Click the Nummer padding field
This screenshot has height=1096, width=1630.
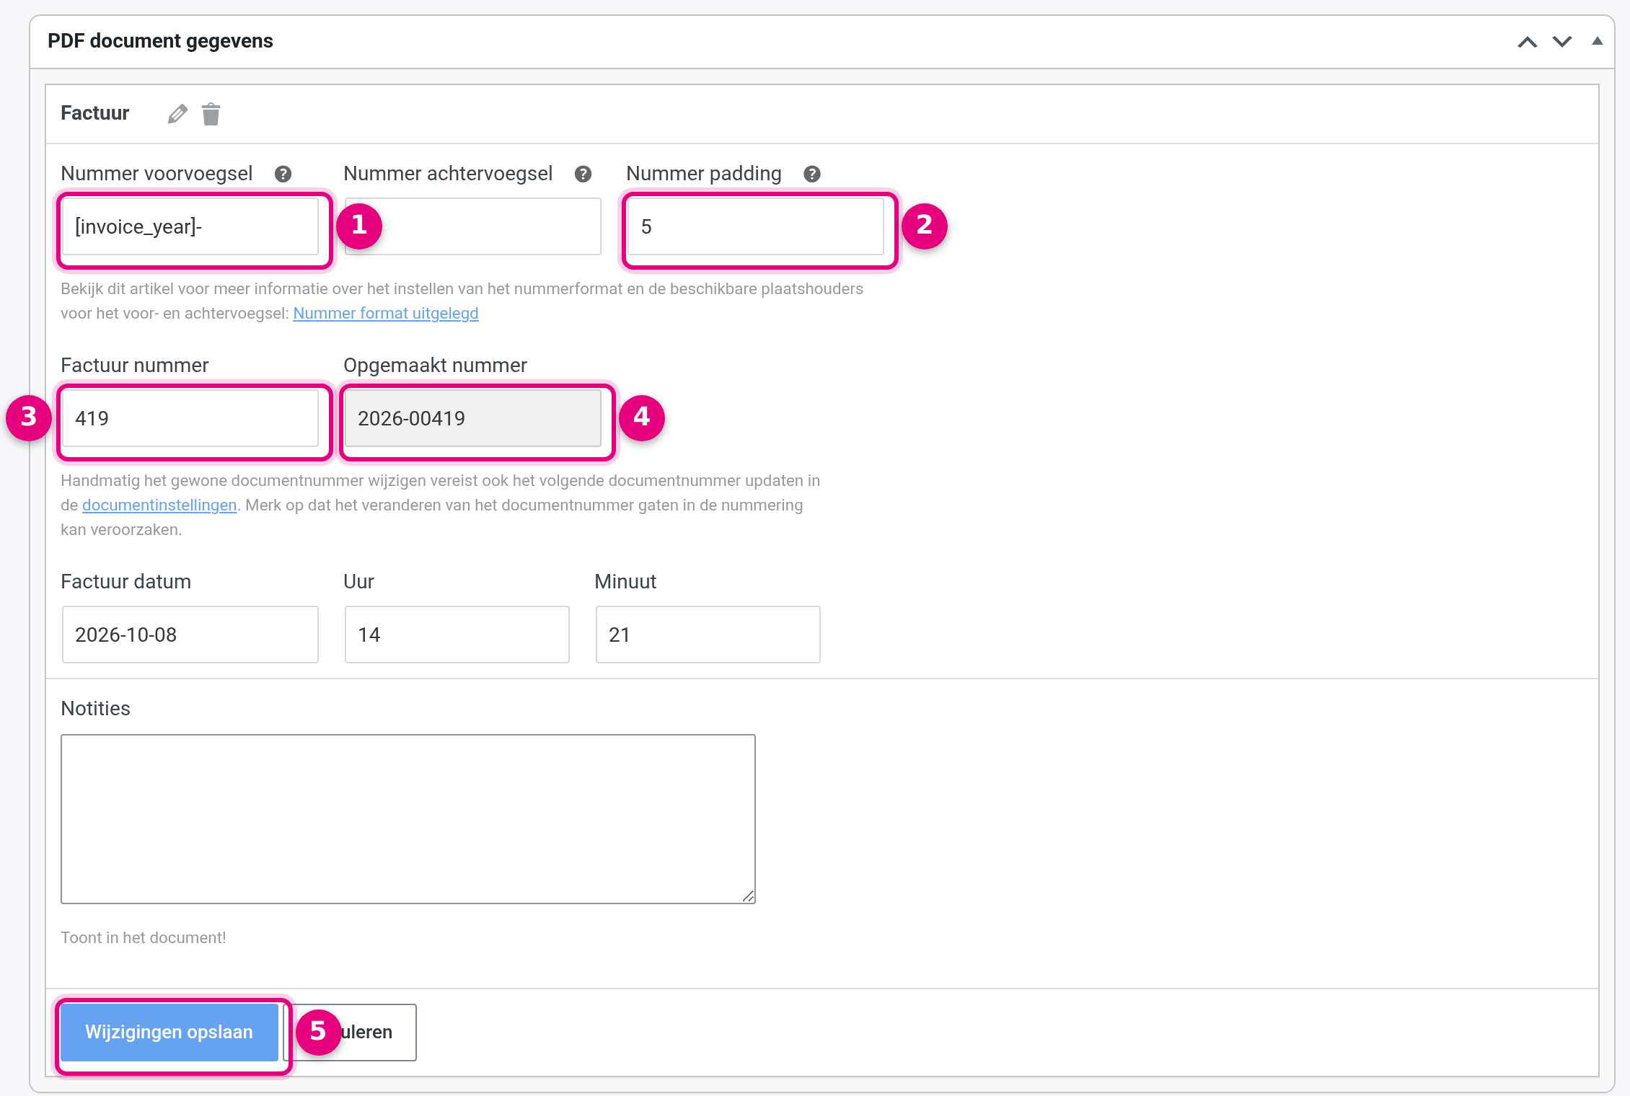coord(756,226)
